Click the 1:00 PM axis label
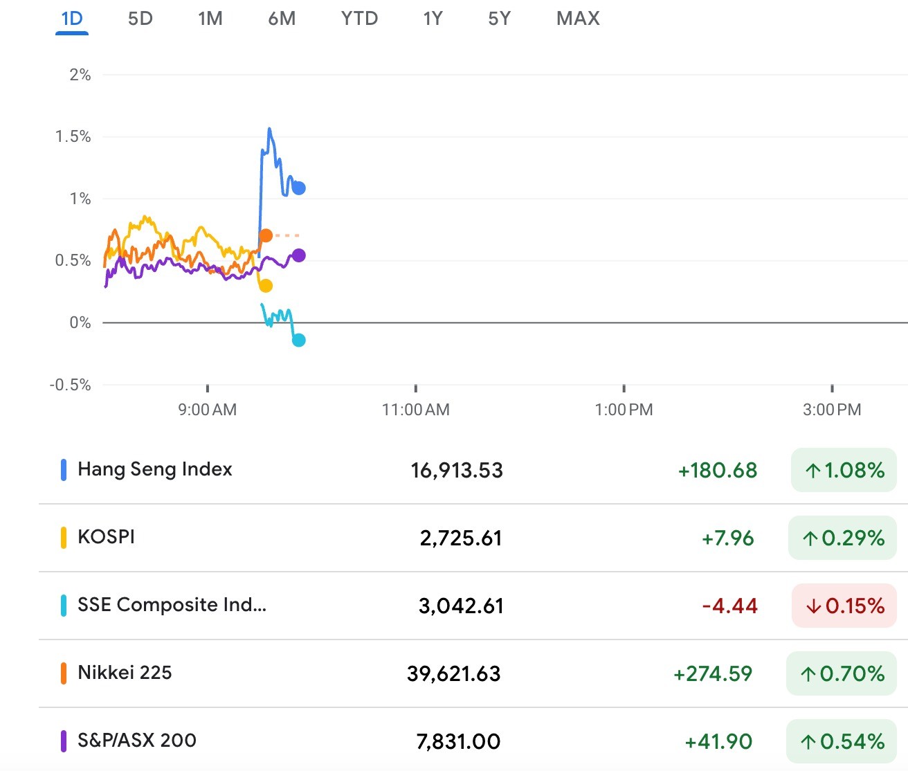 (624, 410)
